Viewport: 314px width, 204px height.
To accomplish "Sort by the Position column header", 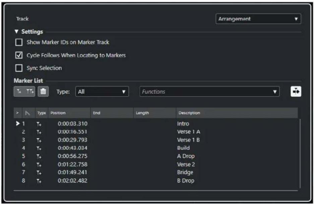I will [69, 113].
